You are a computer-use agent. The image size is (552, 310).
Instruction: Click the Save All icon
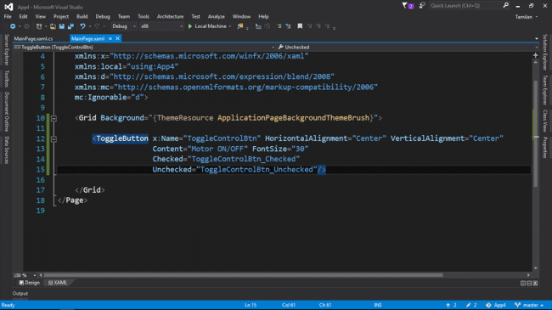[70, 26]
